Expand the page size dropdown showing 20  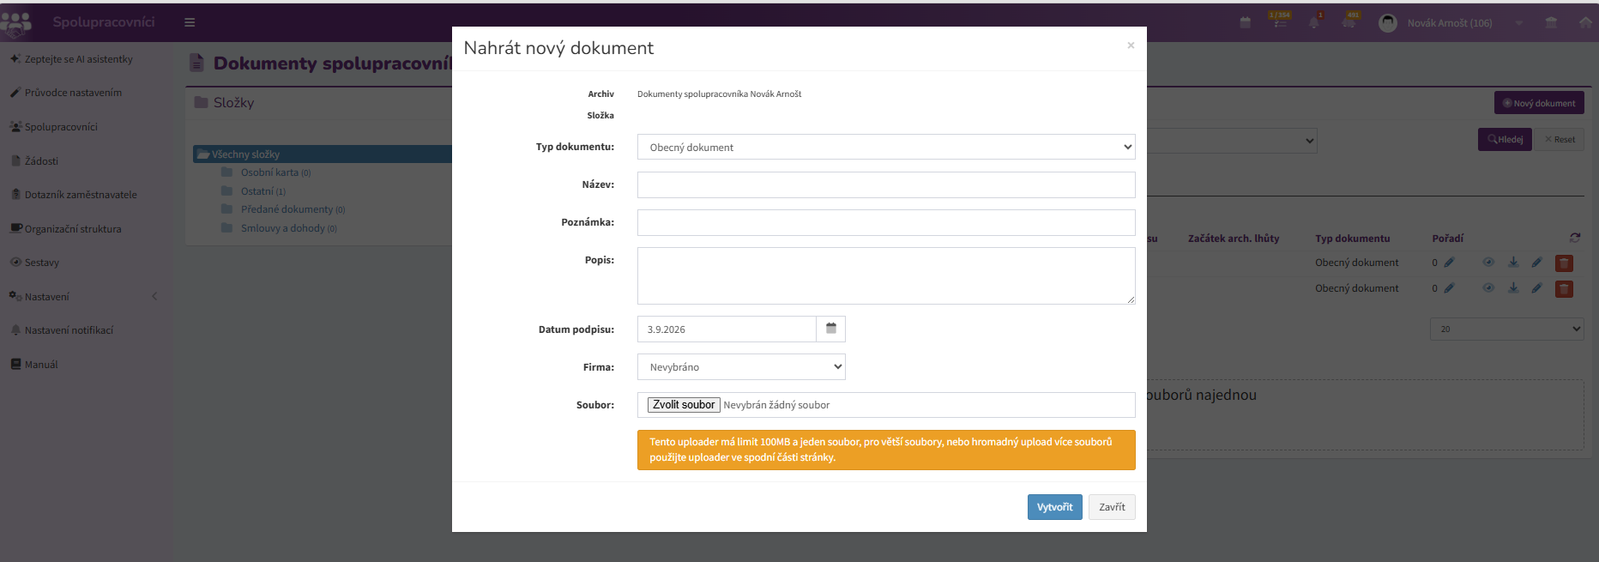click(1506, 329)
